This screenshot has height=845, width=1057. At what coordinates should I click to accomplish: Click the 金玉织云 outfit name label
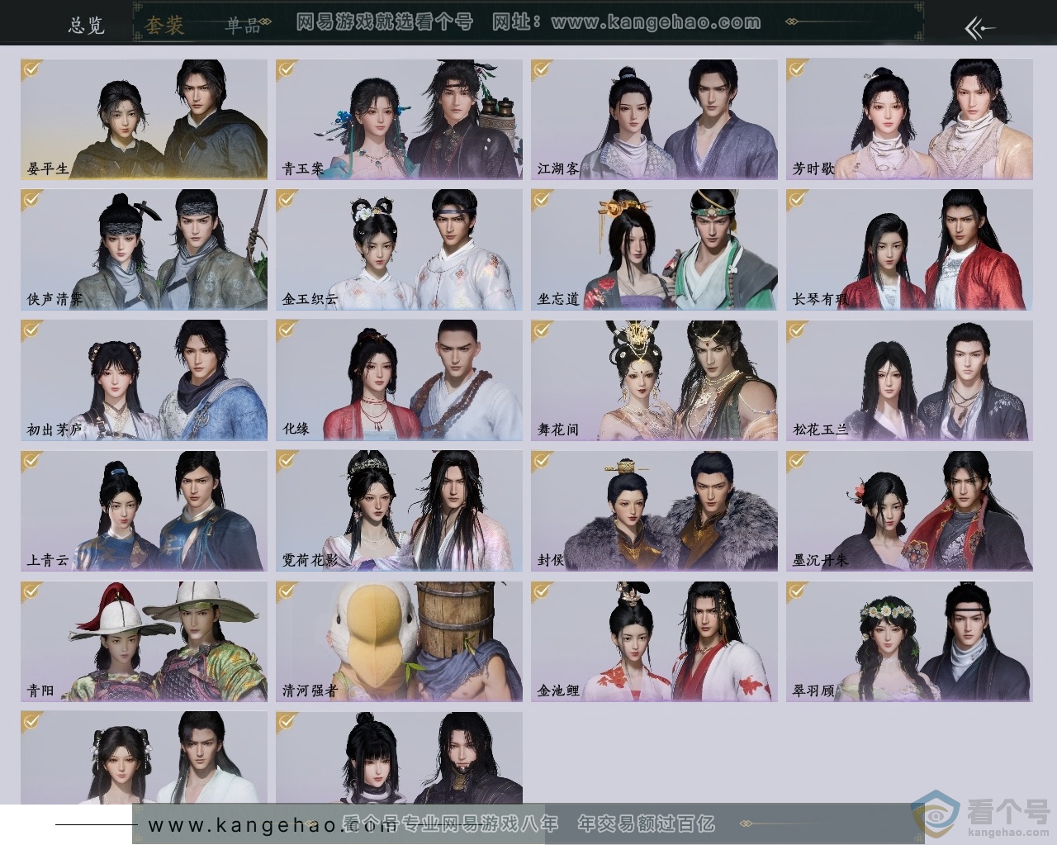[x=310, y=299]
